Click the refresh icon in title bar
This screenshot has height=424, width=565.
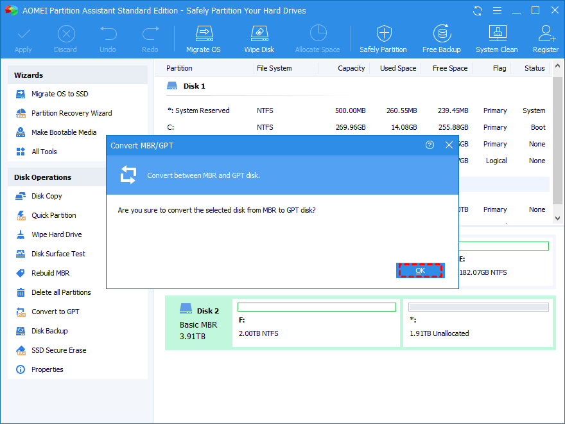click(x=478, y=11)
